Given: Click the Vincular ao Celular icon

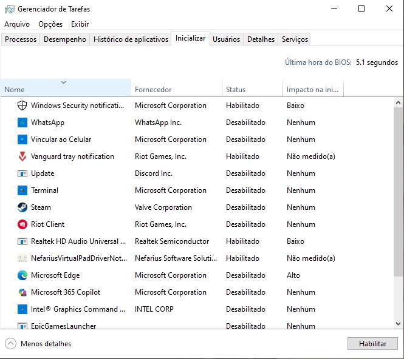Looking at the screenshot, I should (22, 139).
